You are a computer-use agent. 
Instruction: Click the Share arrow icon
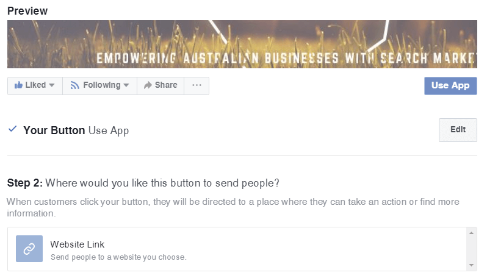148,85
